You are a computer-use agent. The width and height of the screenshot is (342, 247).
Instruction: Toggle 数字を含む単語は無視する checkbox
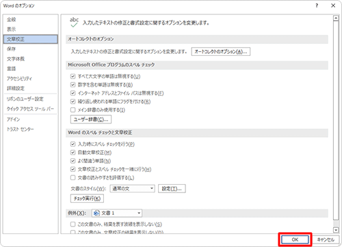click(x=73, y=85)
